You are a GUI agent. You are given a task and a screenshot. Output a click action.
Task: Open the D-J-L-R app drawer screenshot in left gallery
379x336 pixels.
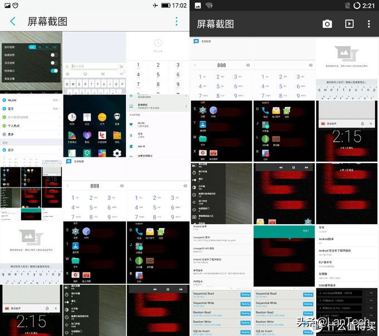click(158, 253)
